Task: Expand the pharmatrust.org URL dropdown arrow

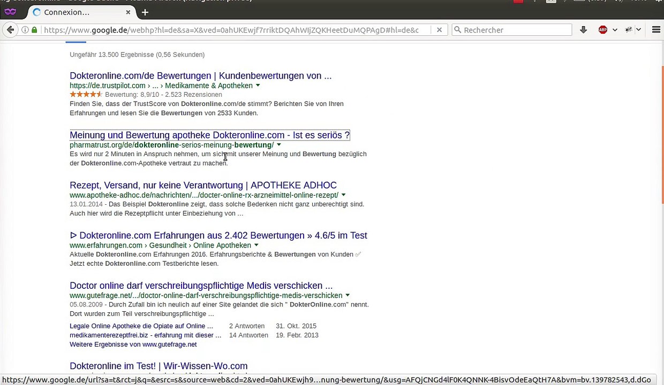Action: click(x=278, y=145)
